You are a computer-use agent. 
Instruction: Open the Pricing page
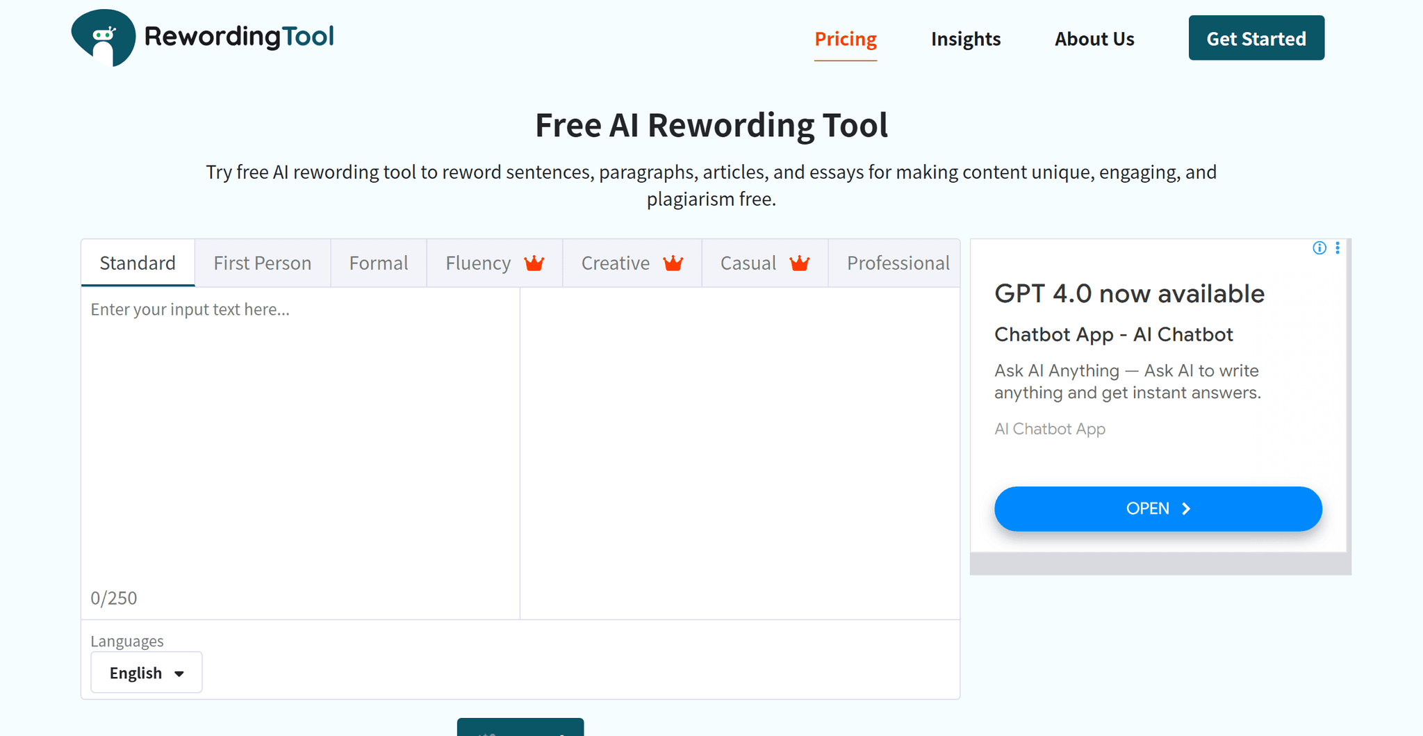[x=845, y=39]
